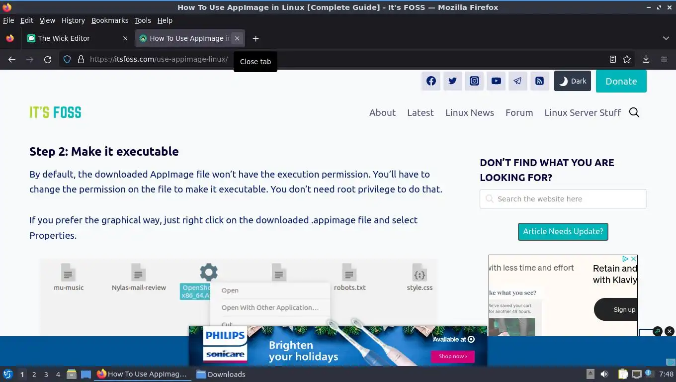Open the Tools menu
Screen dimensions: 676x382
tap(143, 20)
